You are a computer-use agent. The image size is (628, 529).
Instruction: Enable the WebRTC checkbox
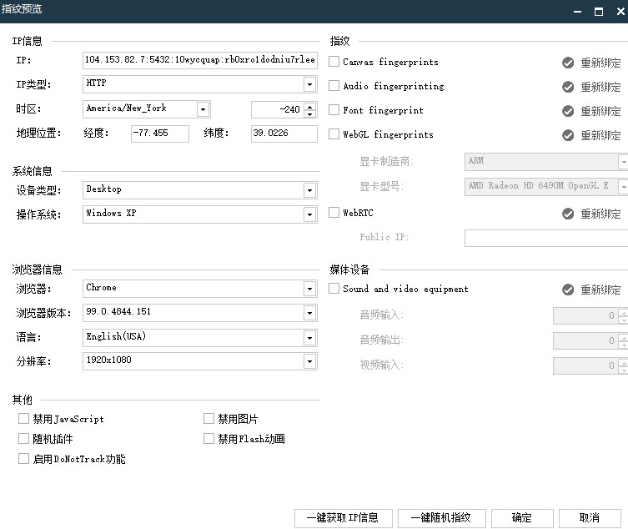point(334,213)
